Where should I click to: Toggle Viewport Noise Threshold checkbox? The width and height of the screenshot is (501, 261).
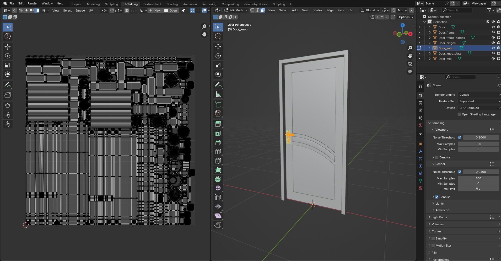pos(460,137)
